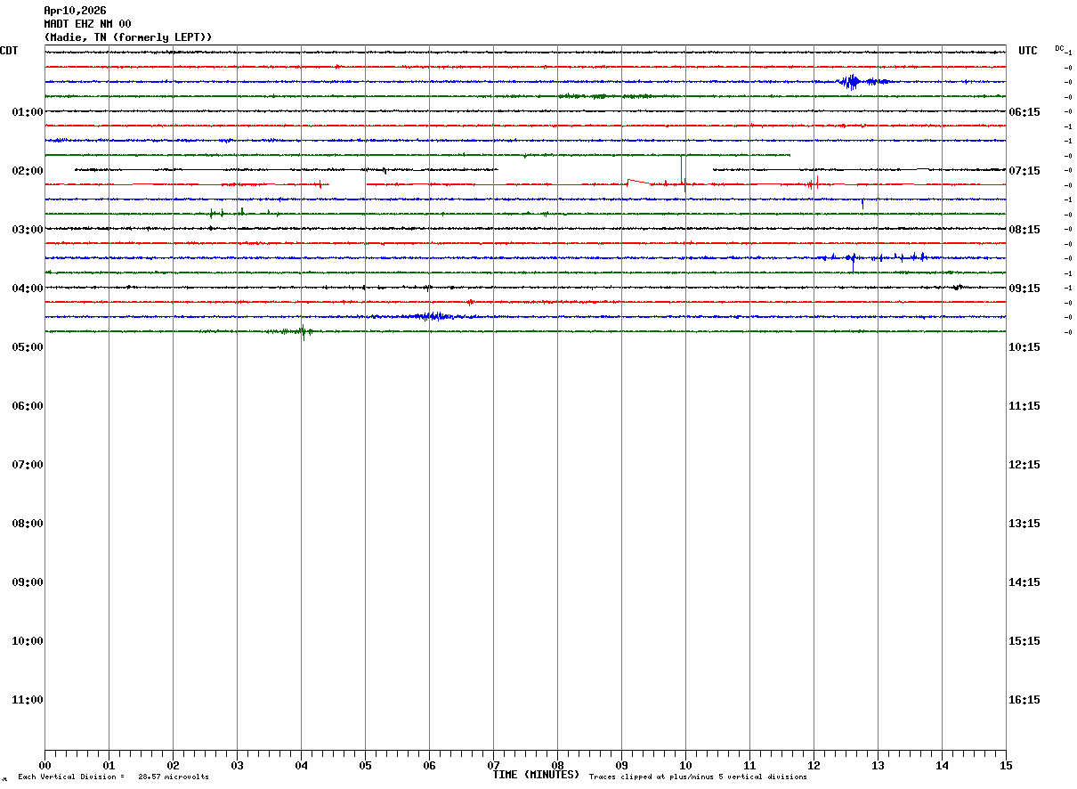Viewport: 1077px width, 789px height.
Task: Click the 14:15 UTC time label
Action: [1024, 582]
